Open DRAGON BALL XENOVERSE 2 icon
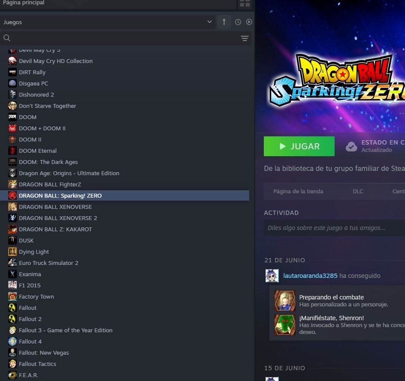 [x=13, y=218]
